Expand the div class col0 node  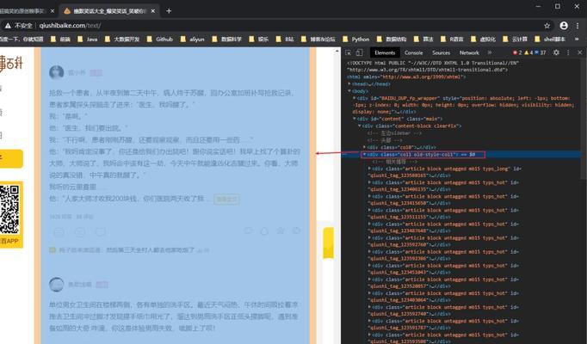click(364, 147)
